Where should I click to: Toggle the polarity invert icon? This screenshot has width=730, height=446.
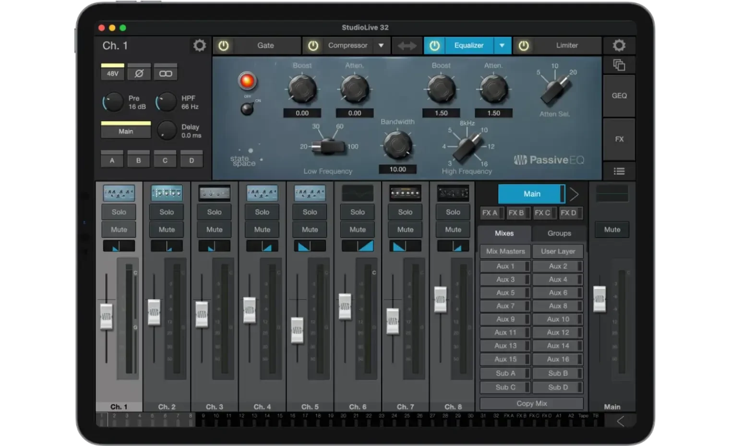(139, 73)
